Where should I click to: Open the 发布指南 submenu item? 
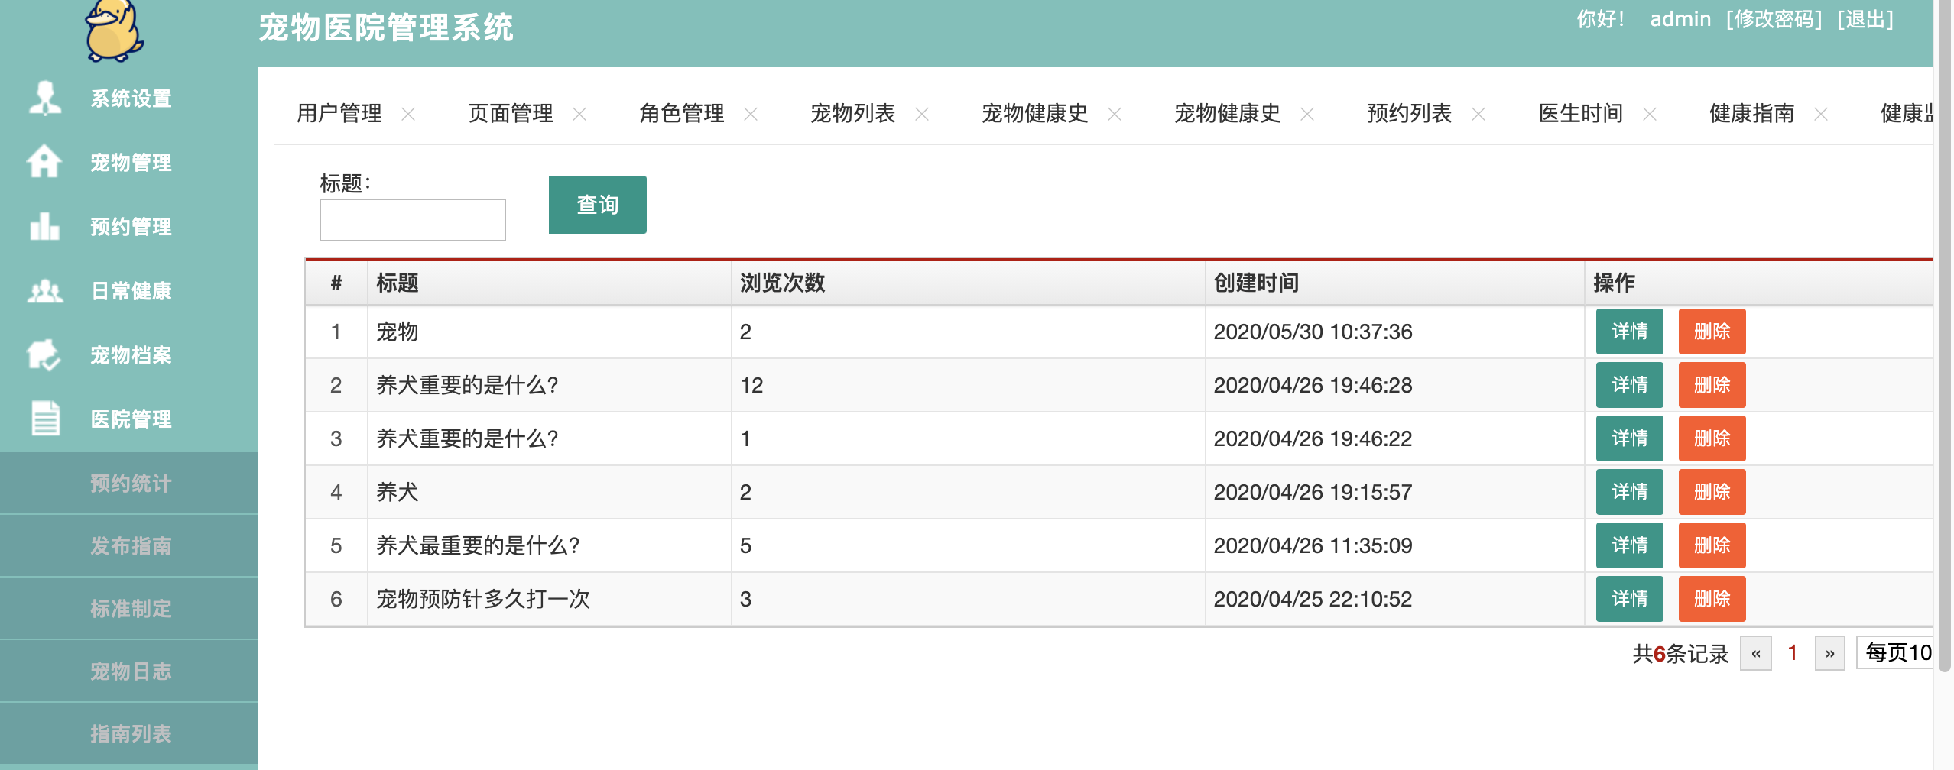[x=129, y=545]
